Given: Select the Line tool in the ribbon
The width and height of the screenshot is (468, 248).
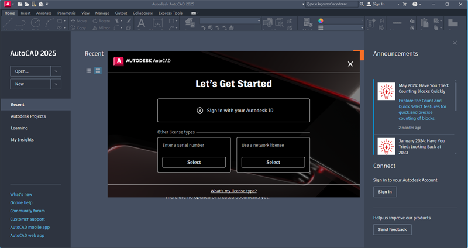Looking at the screenshot, I should pos(7,23).
